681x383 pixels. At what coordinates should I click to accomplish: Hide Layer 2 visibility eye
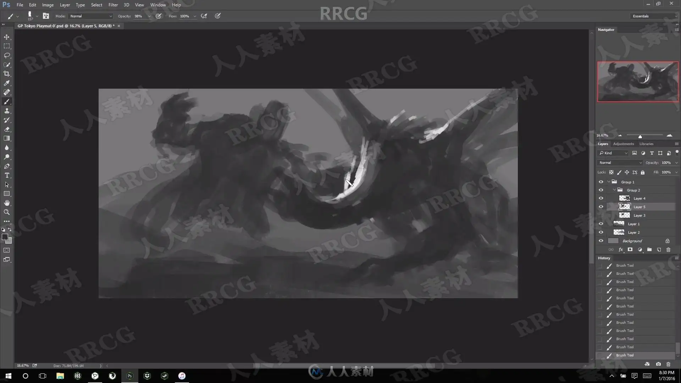[x=601, y=232]
